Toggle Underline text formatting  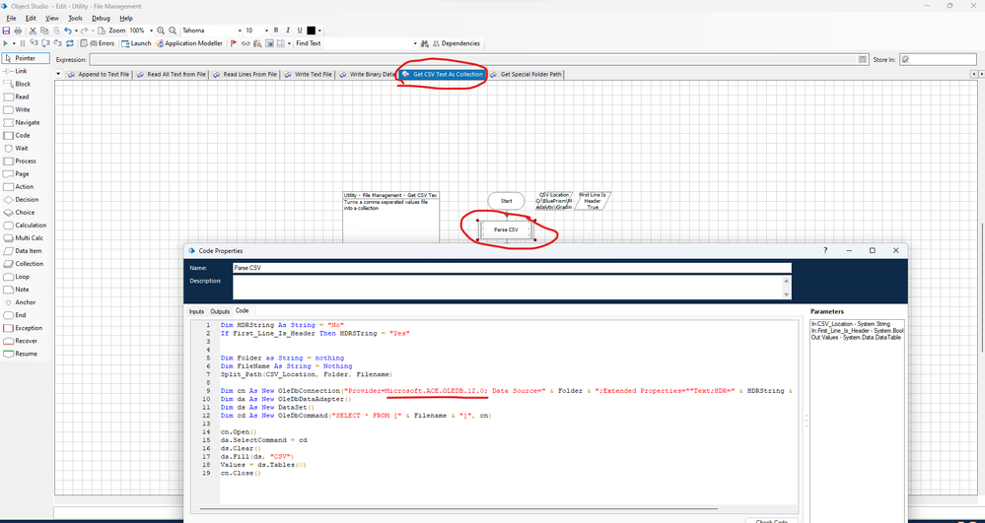300,31
